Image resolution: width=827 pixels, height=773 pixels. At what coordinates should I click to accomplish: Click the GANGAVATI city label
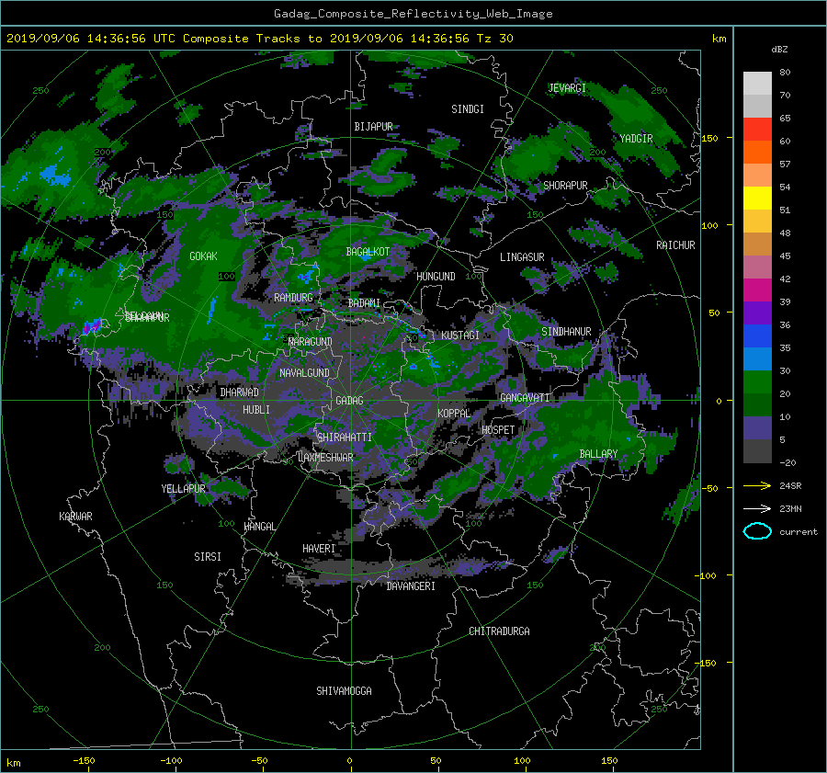click(525, 398)
